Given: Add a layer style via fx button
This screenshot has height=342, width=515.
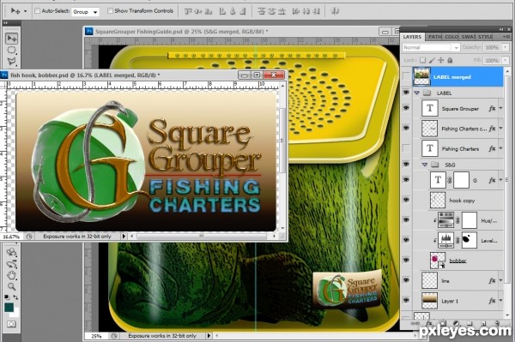Looking at the screenshot, I should [429, 323].
